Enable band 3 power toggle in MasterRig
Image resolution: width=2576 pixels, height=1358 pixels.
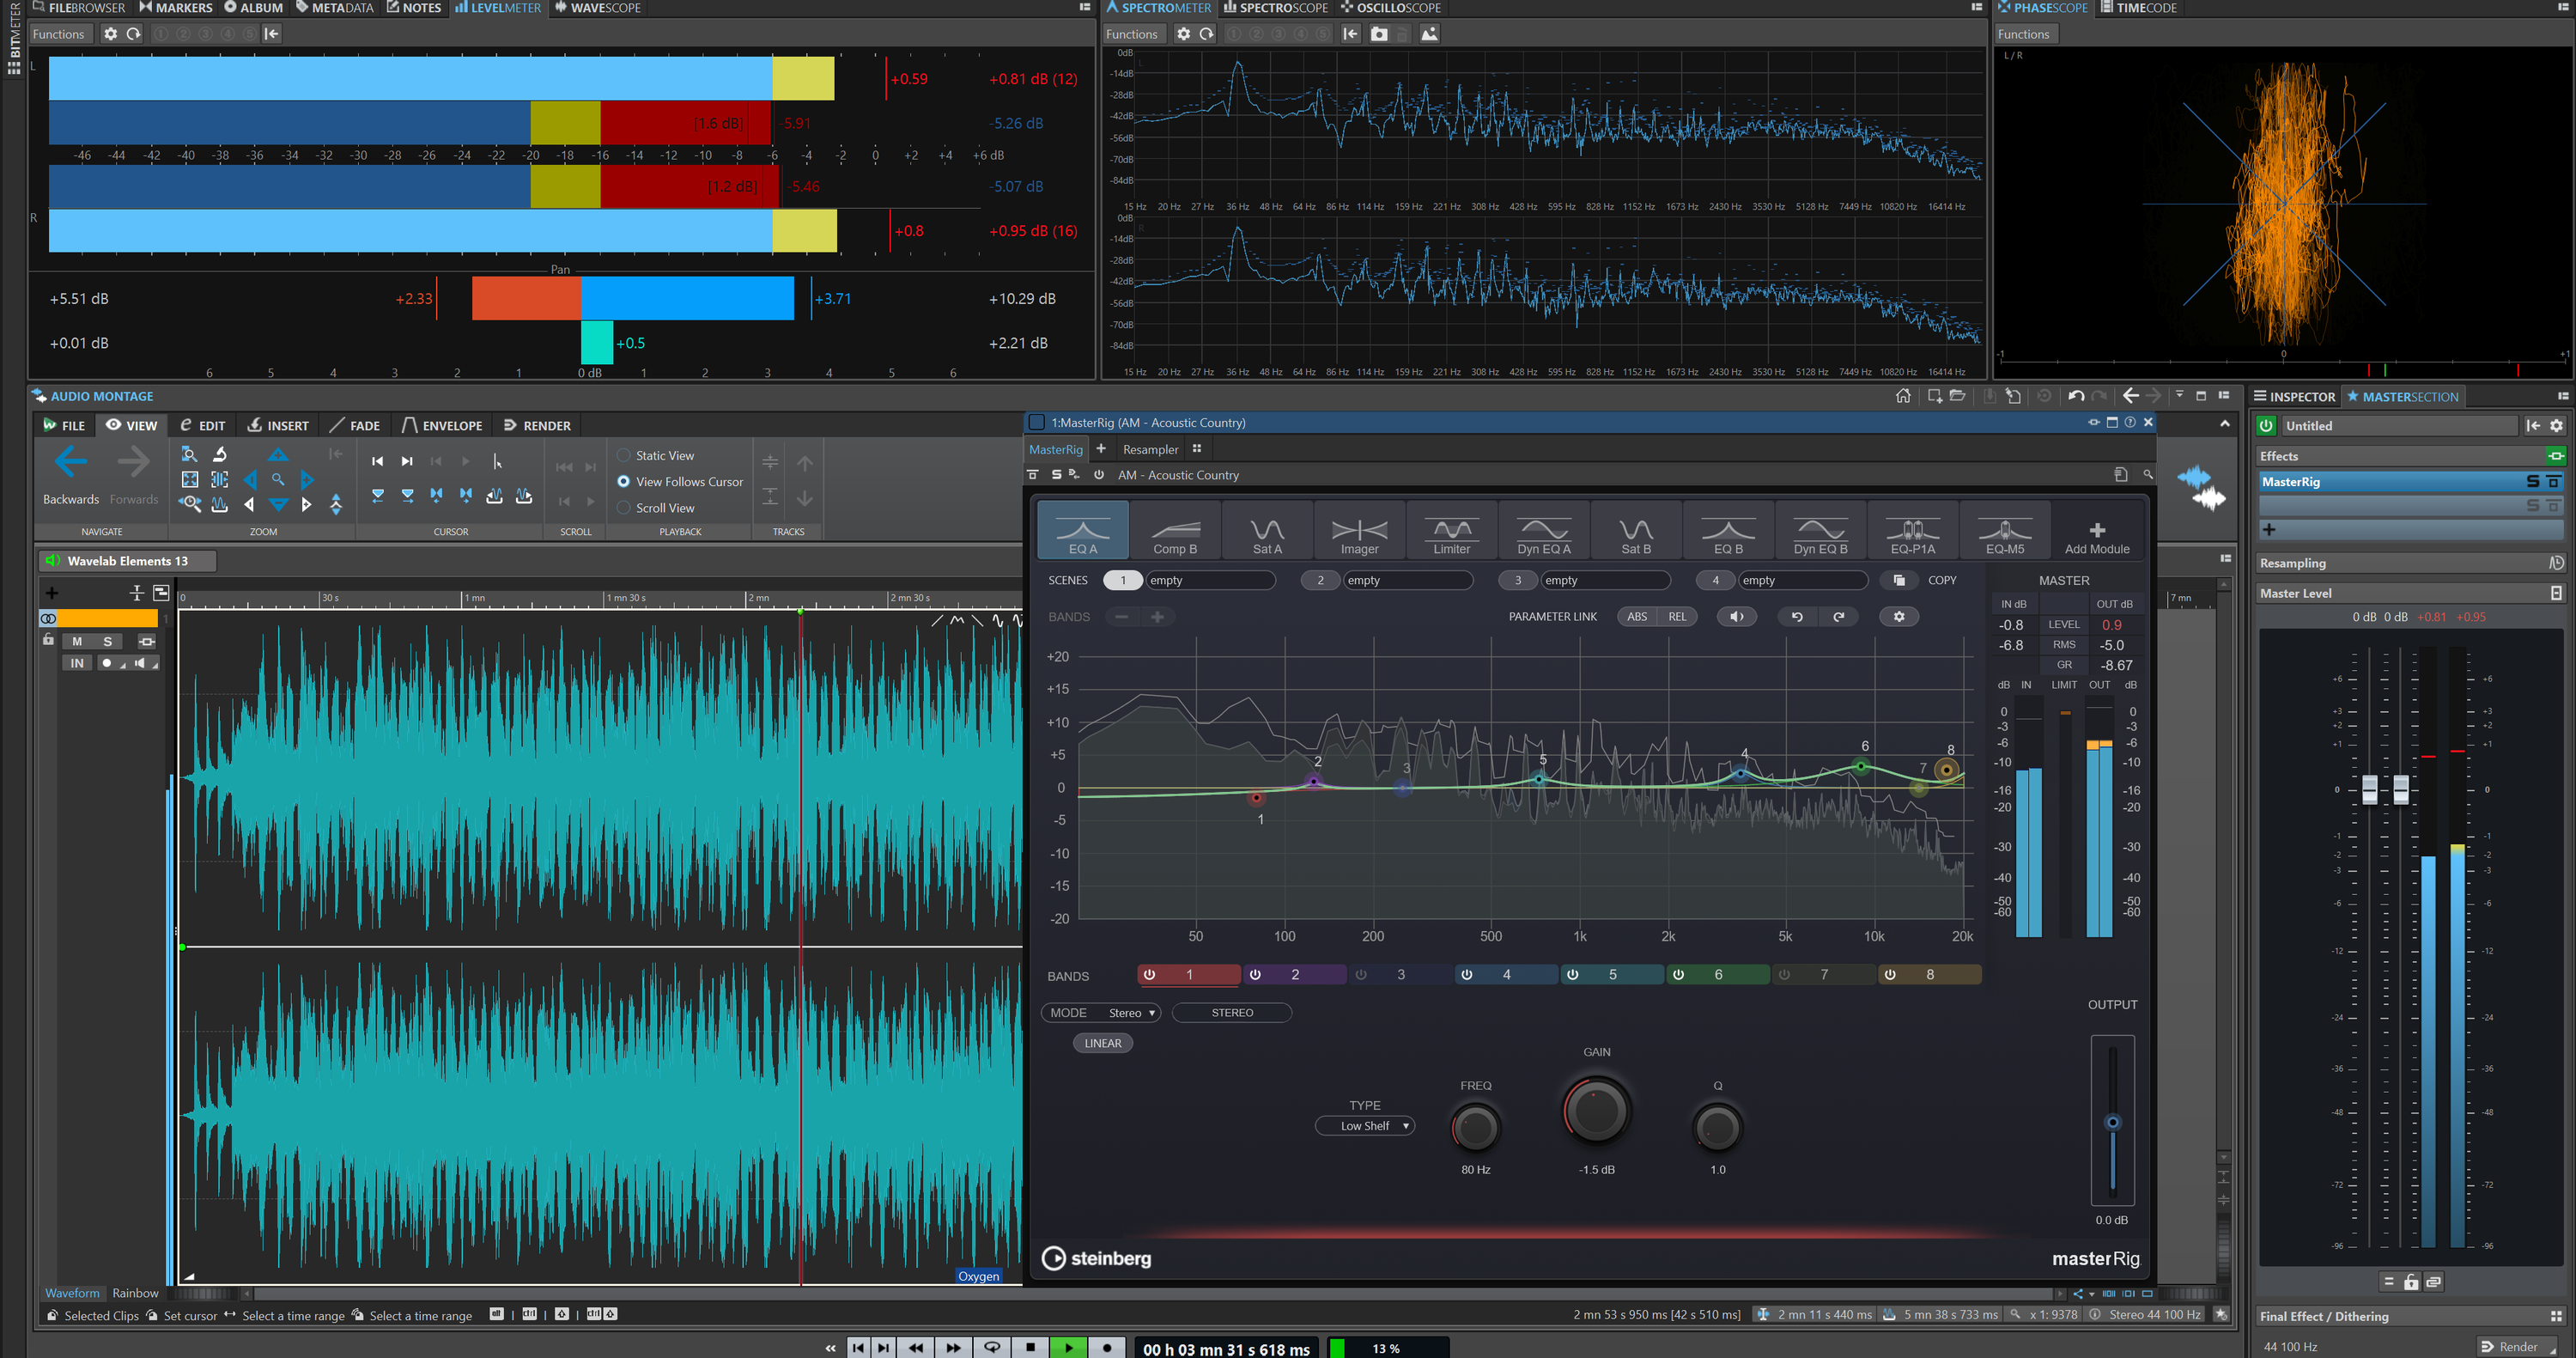click(x=1361, y=974)
